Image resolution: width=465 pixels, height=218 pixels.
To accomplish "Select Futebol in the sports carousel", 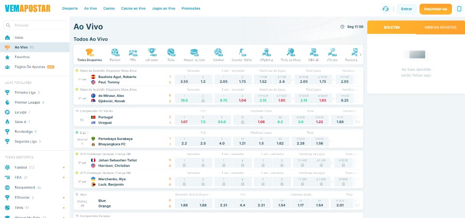I will coord(115,55).
